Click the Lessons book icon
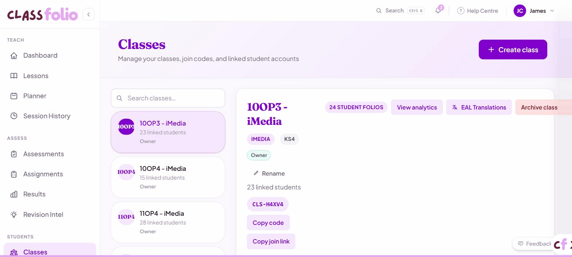The image size is (572, 257). coord(14,76)
